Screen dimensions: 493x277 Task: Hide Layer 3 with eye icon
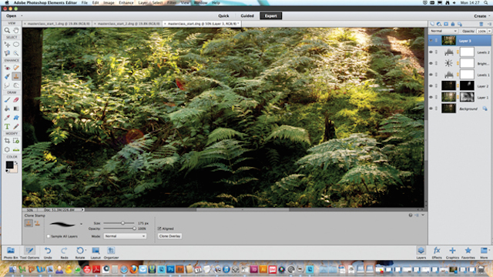[431, 41]
